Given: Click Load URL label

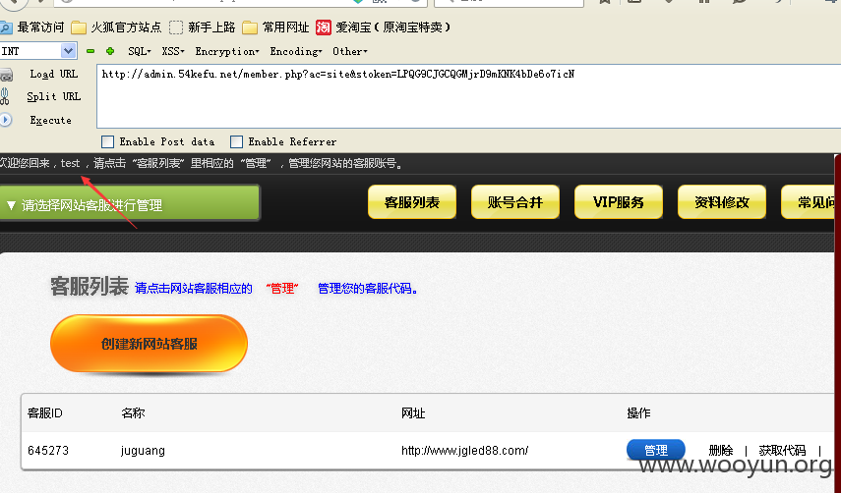Looking at the screenshot, I should [54, 75].
